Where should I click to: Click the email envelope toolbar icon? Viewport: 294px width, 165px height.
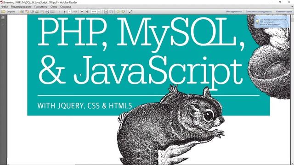52,11
